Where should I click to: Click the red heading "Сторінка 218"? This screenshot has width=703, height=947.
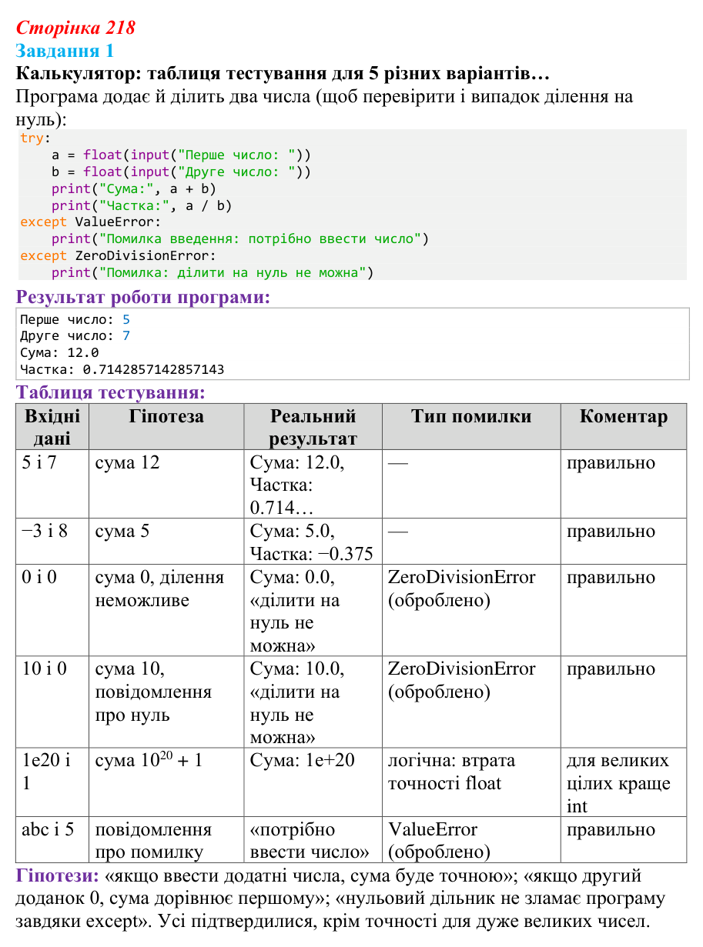point(75,28)
